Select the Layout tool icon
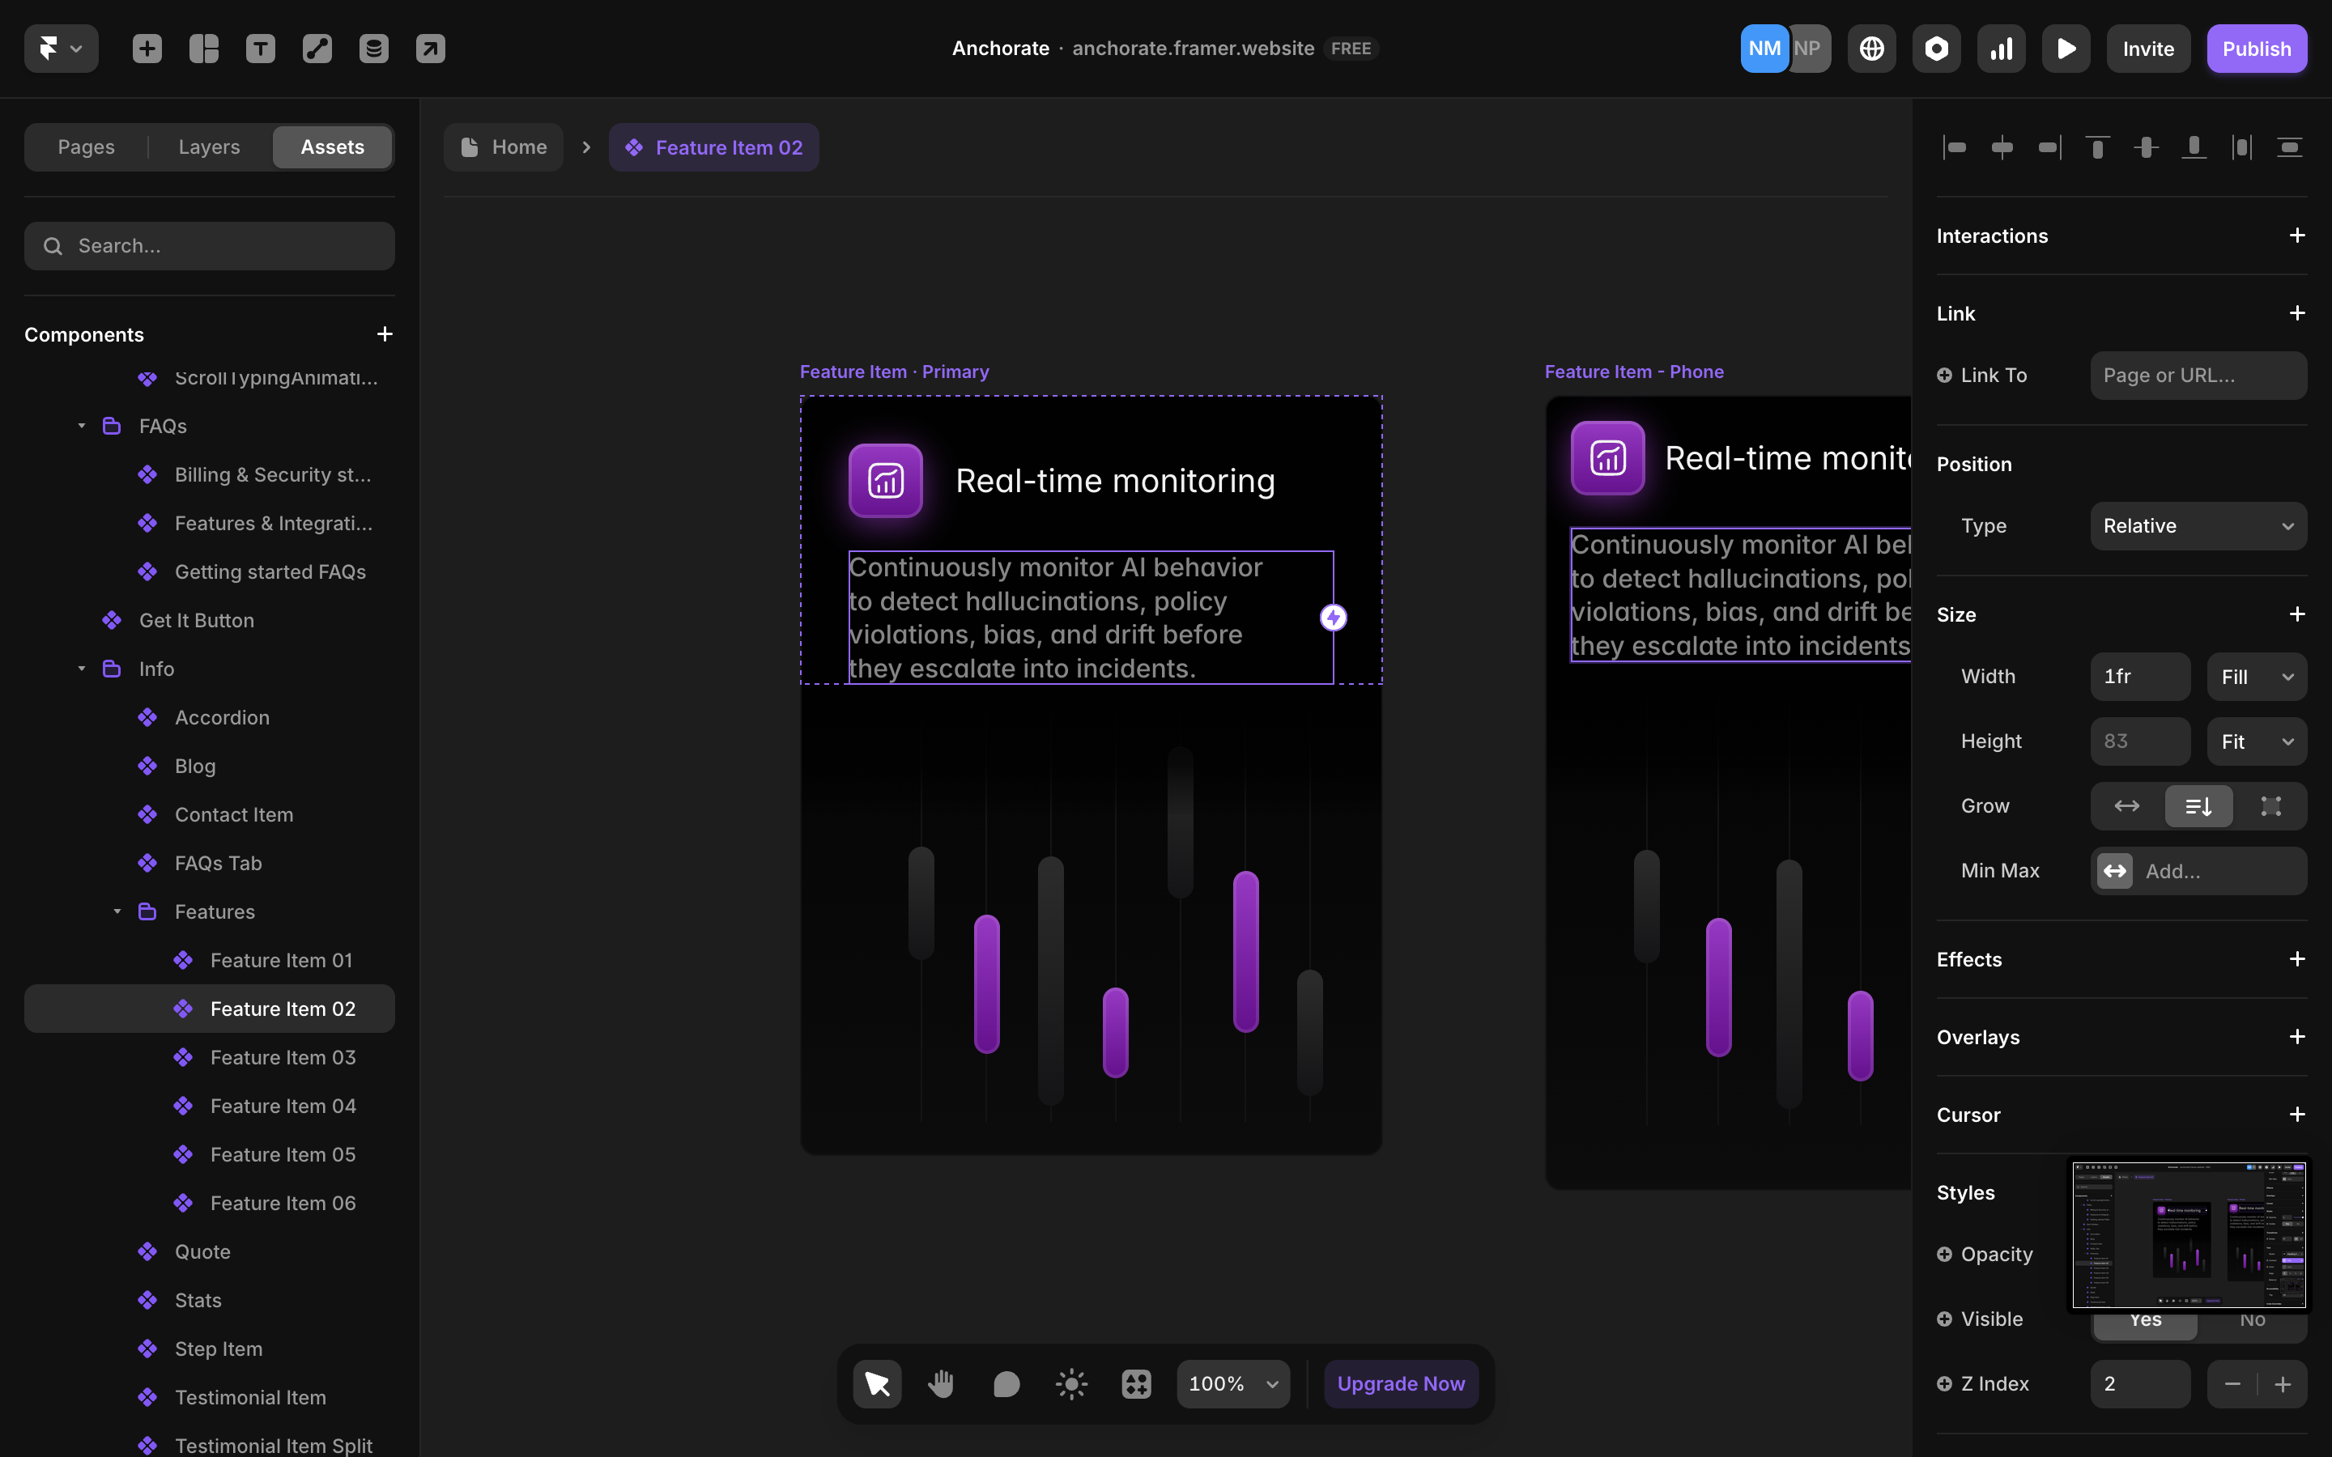The height and width of the screenshot is (1457, 2332). [203, 49]
